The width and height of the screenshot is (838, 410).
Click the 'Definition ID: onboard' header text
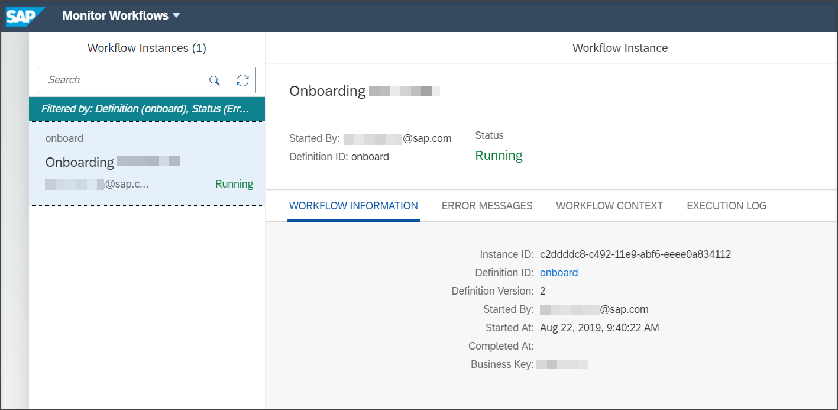pyautogui.click(x=339, y=157)
